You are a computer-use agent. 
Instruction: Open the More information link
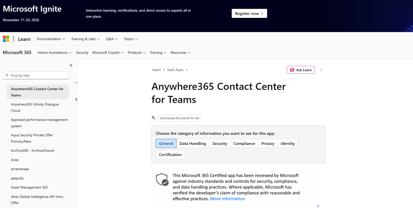tap(228, 199)
